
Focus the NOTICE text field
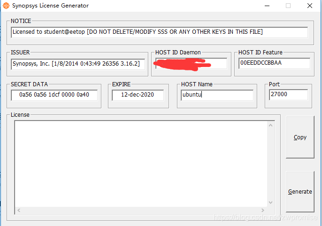[x=160, y=32]
